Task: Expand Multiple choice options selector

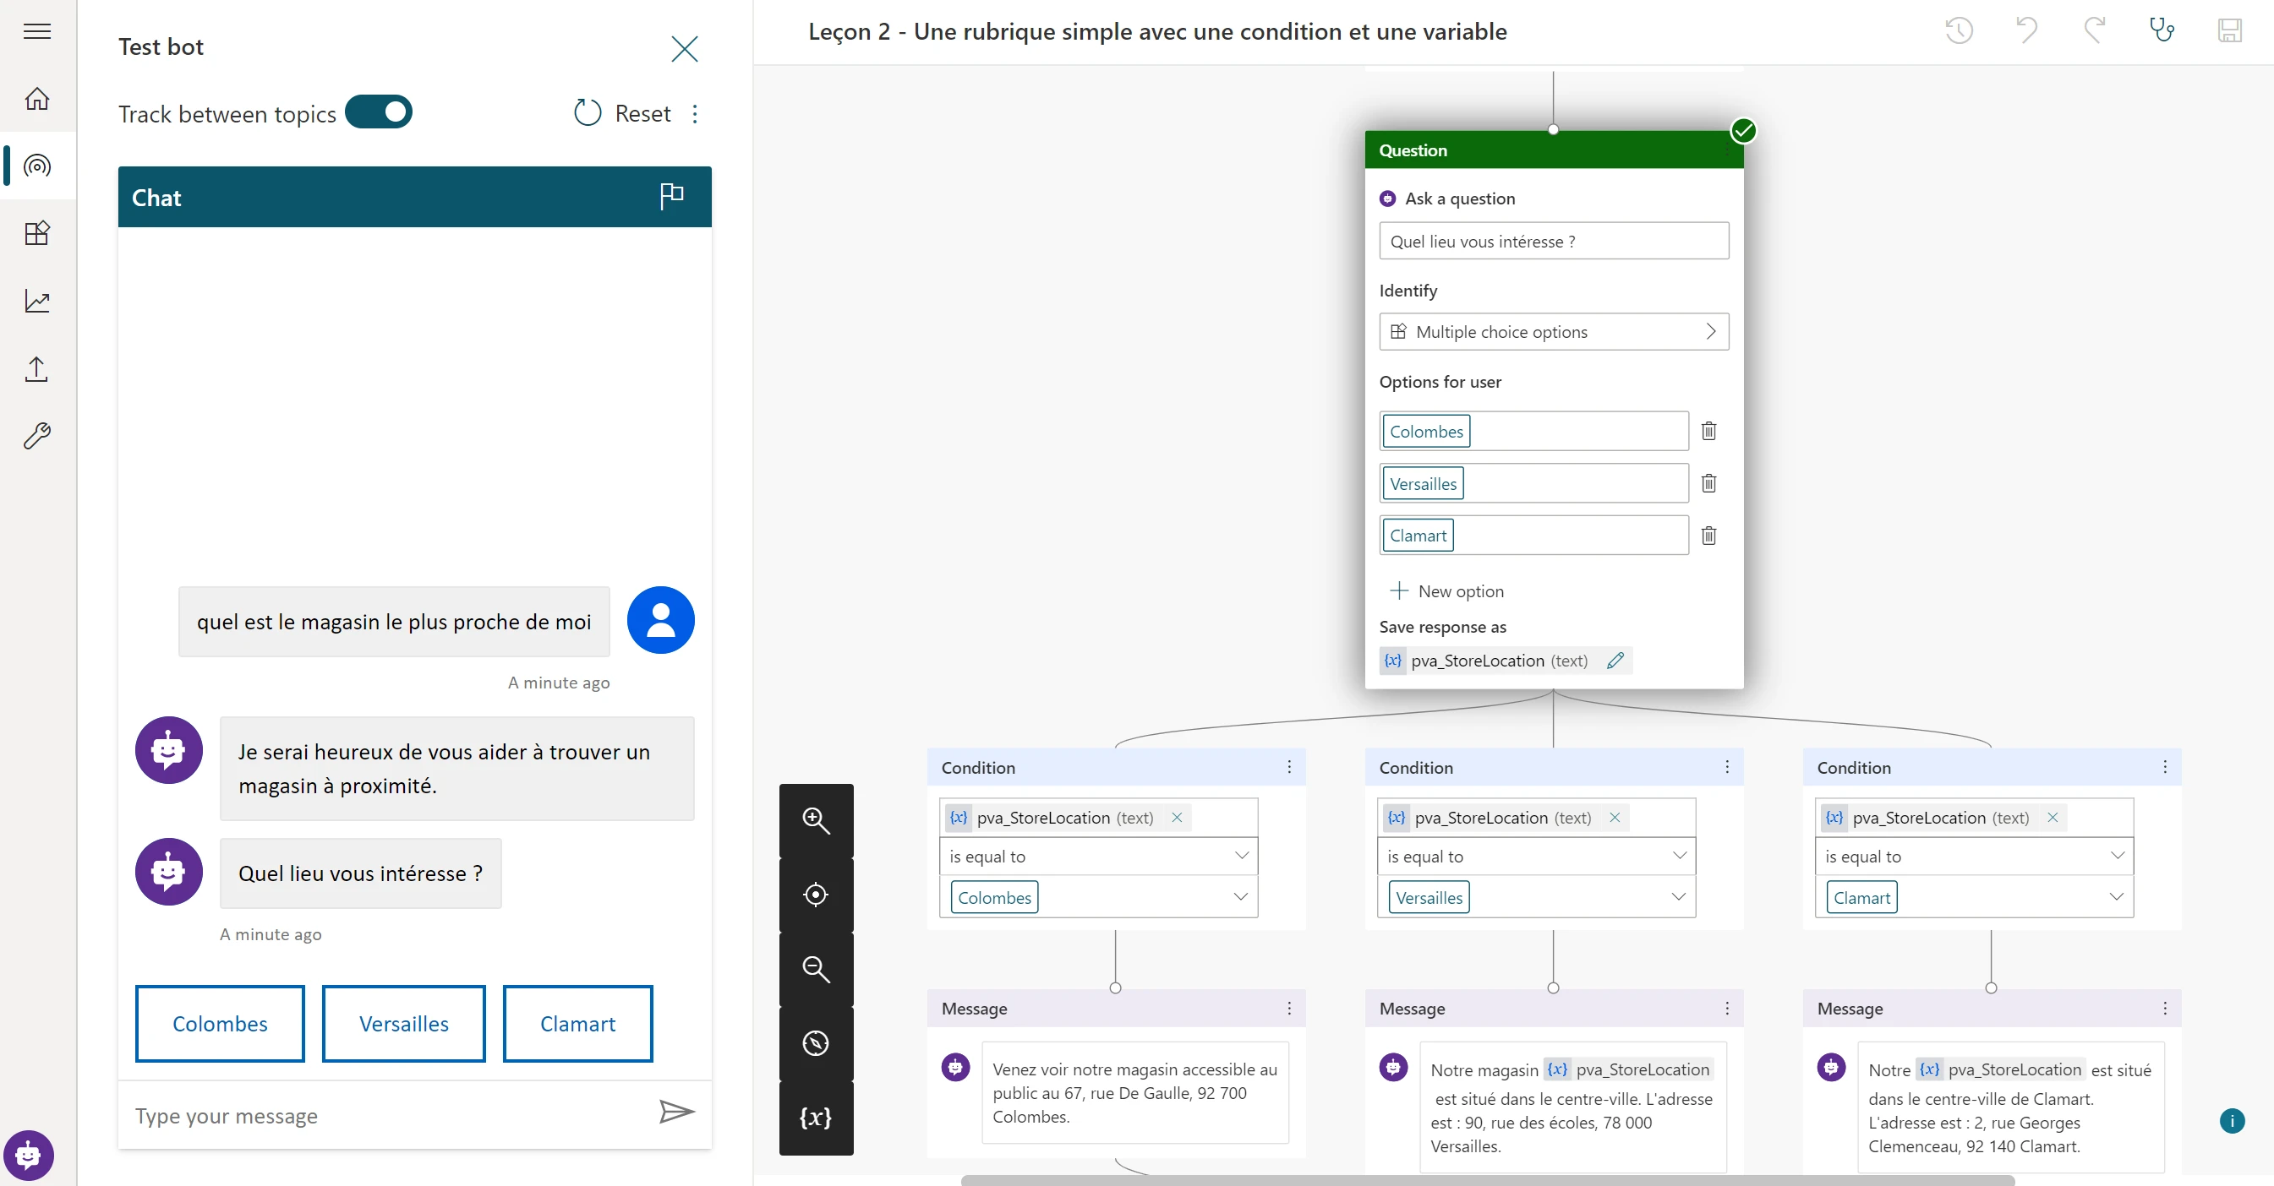Action: click(x=1553, y=332)
